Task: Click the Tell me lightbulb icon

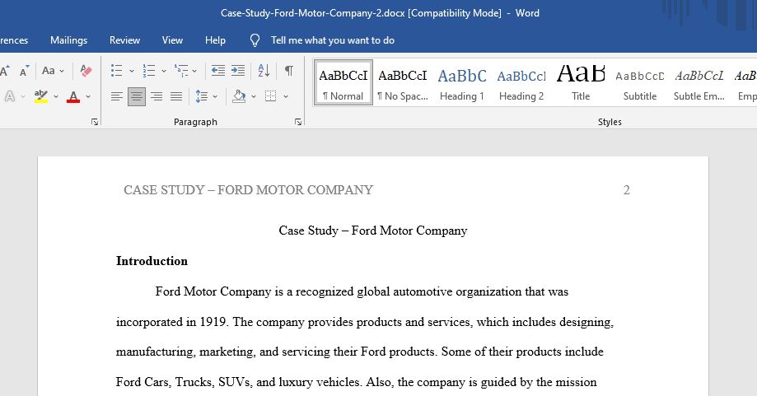Action: (x=255, y=40)
